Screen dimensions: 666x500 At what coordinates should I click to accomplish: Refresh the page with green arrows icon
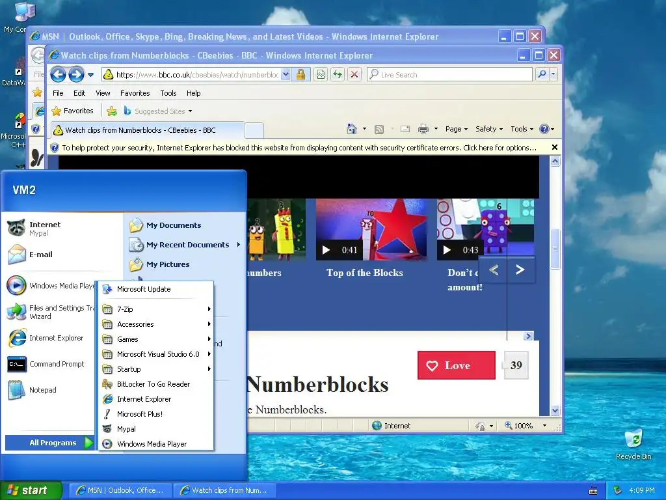[338, 75]
